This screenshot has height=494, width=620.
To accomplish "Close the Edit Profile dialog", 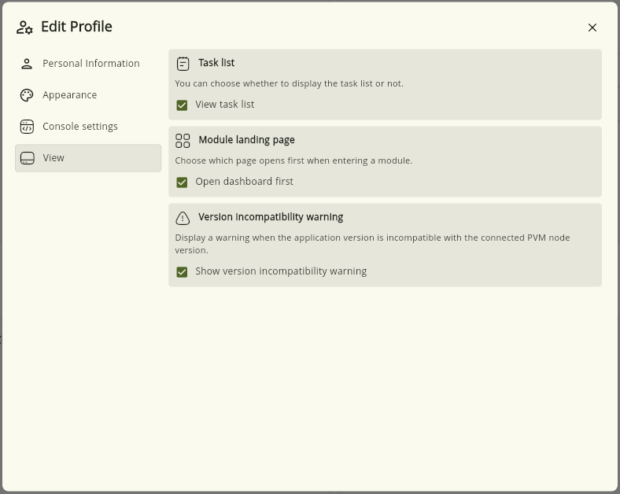I will click(592, 28).
